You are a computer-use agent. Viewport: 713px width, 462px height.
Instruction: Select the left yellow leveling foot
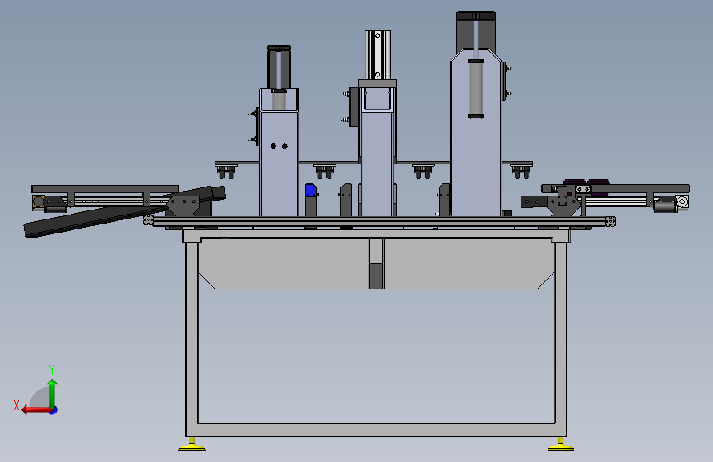coord(192,446)
